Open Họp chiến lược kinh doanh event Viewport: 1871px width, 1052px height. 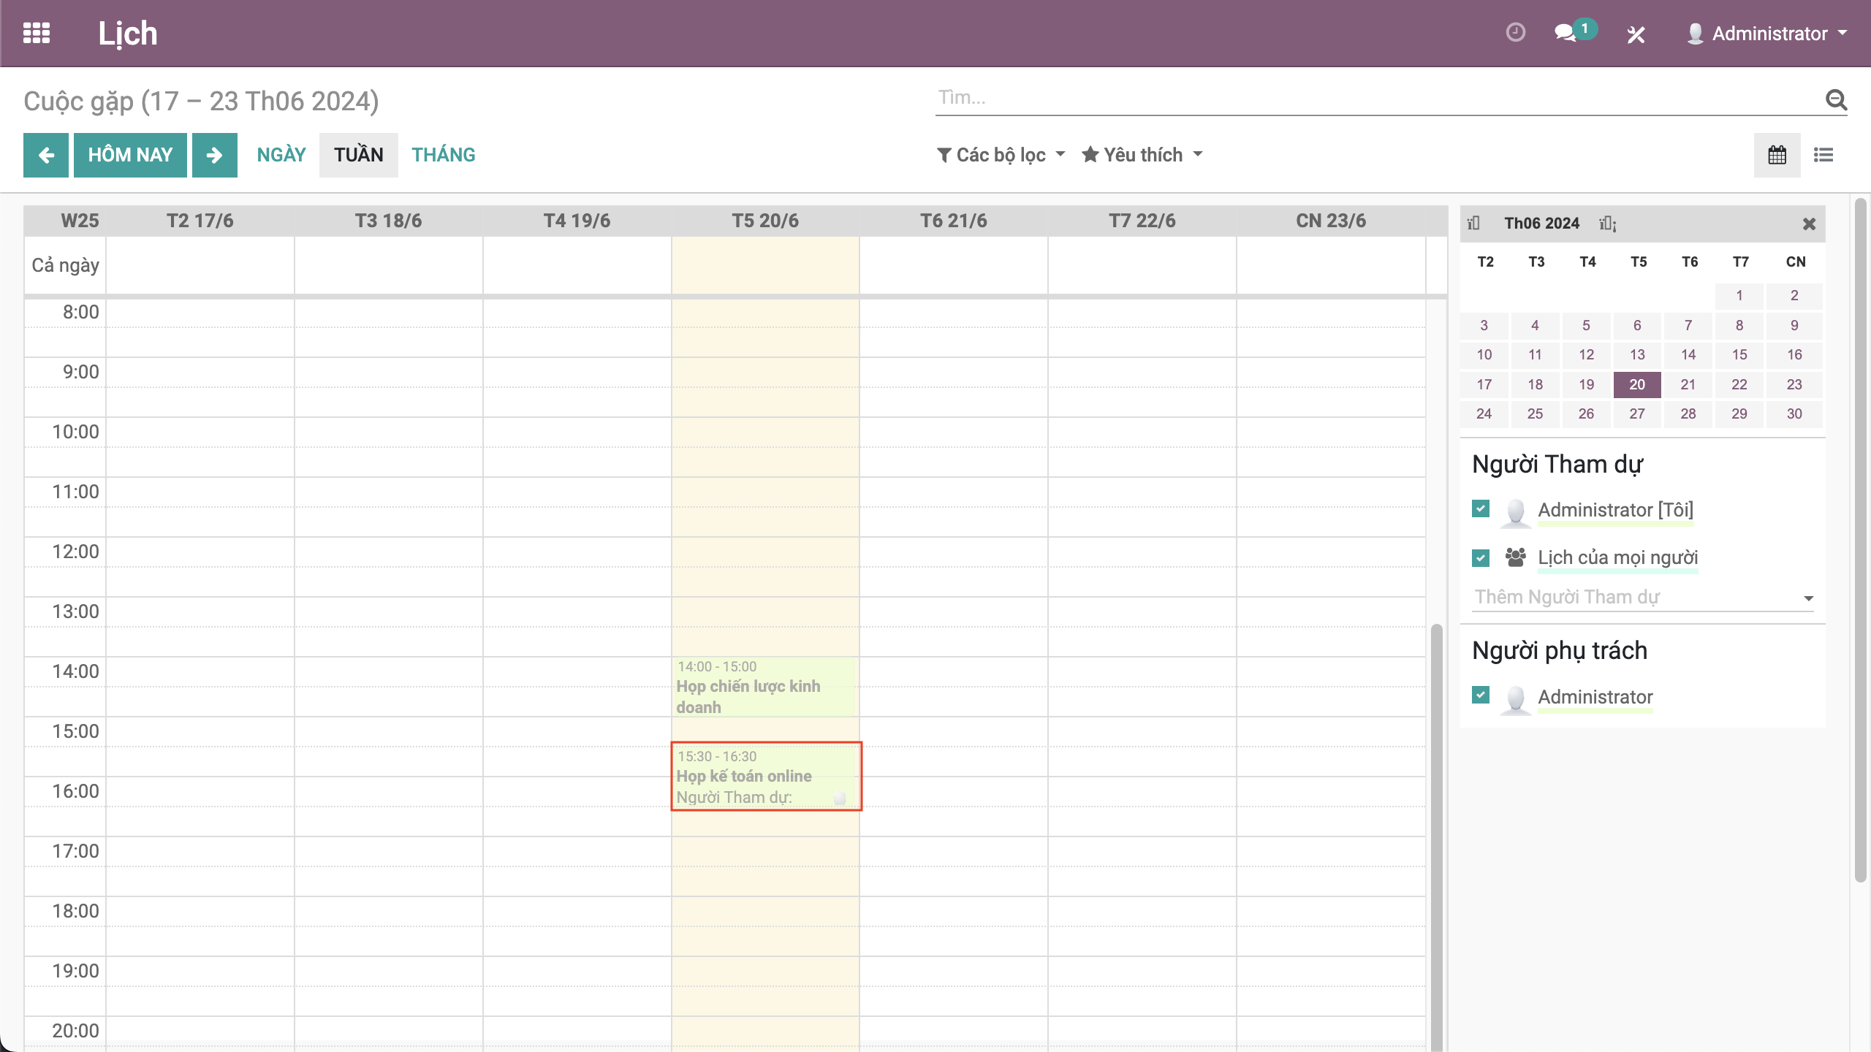click(x=764, y=687)
